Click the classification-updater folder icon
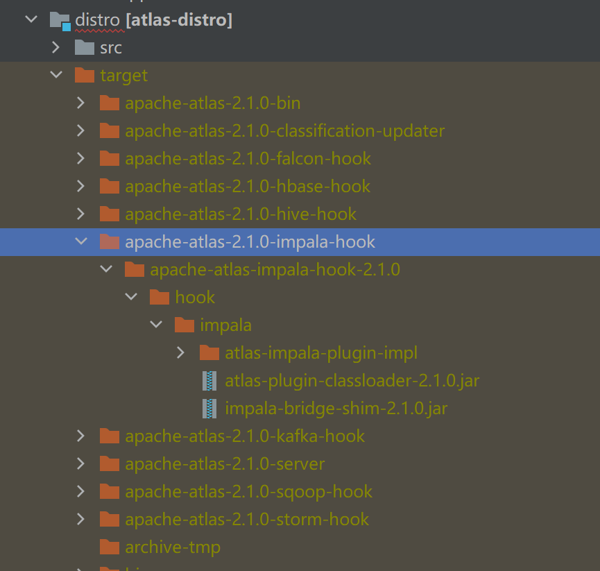The height and width of the screenshot is (571, 600). tap(110, 130)
